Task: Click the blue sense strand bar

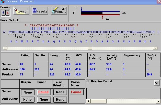Action: tap(100, 11)
